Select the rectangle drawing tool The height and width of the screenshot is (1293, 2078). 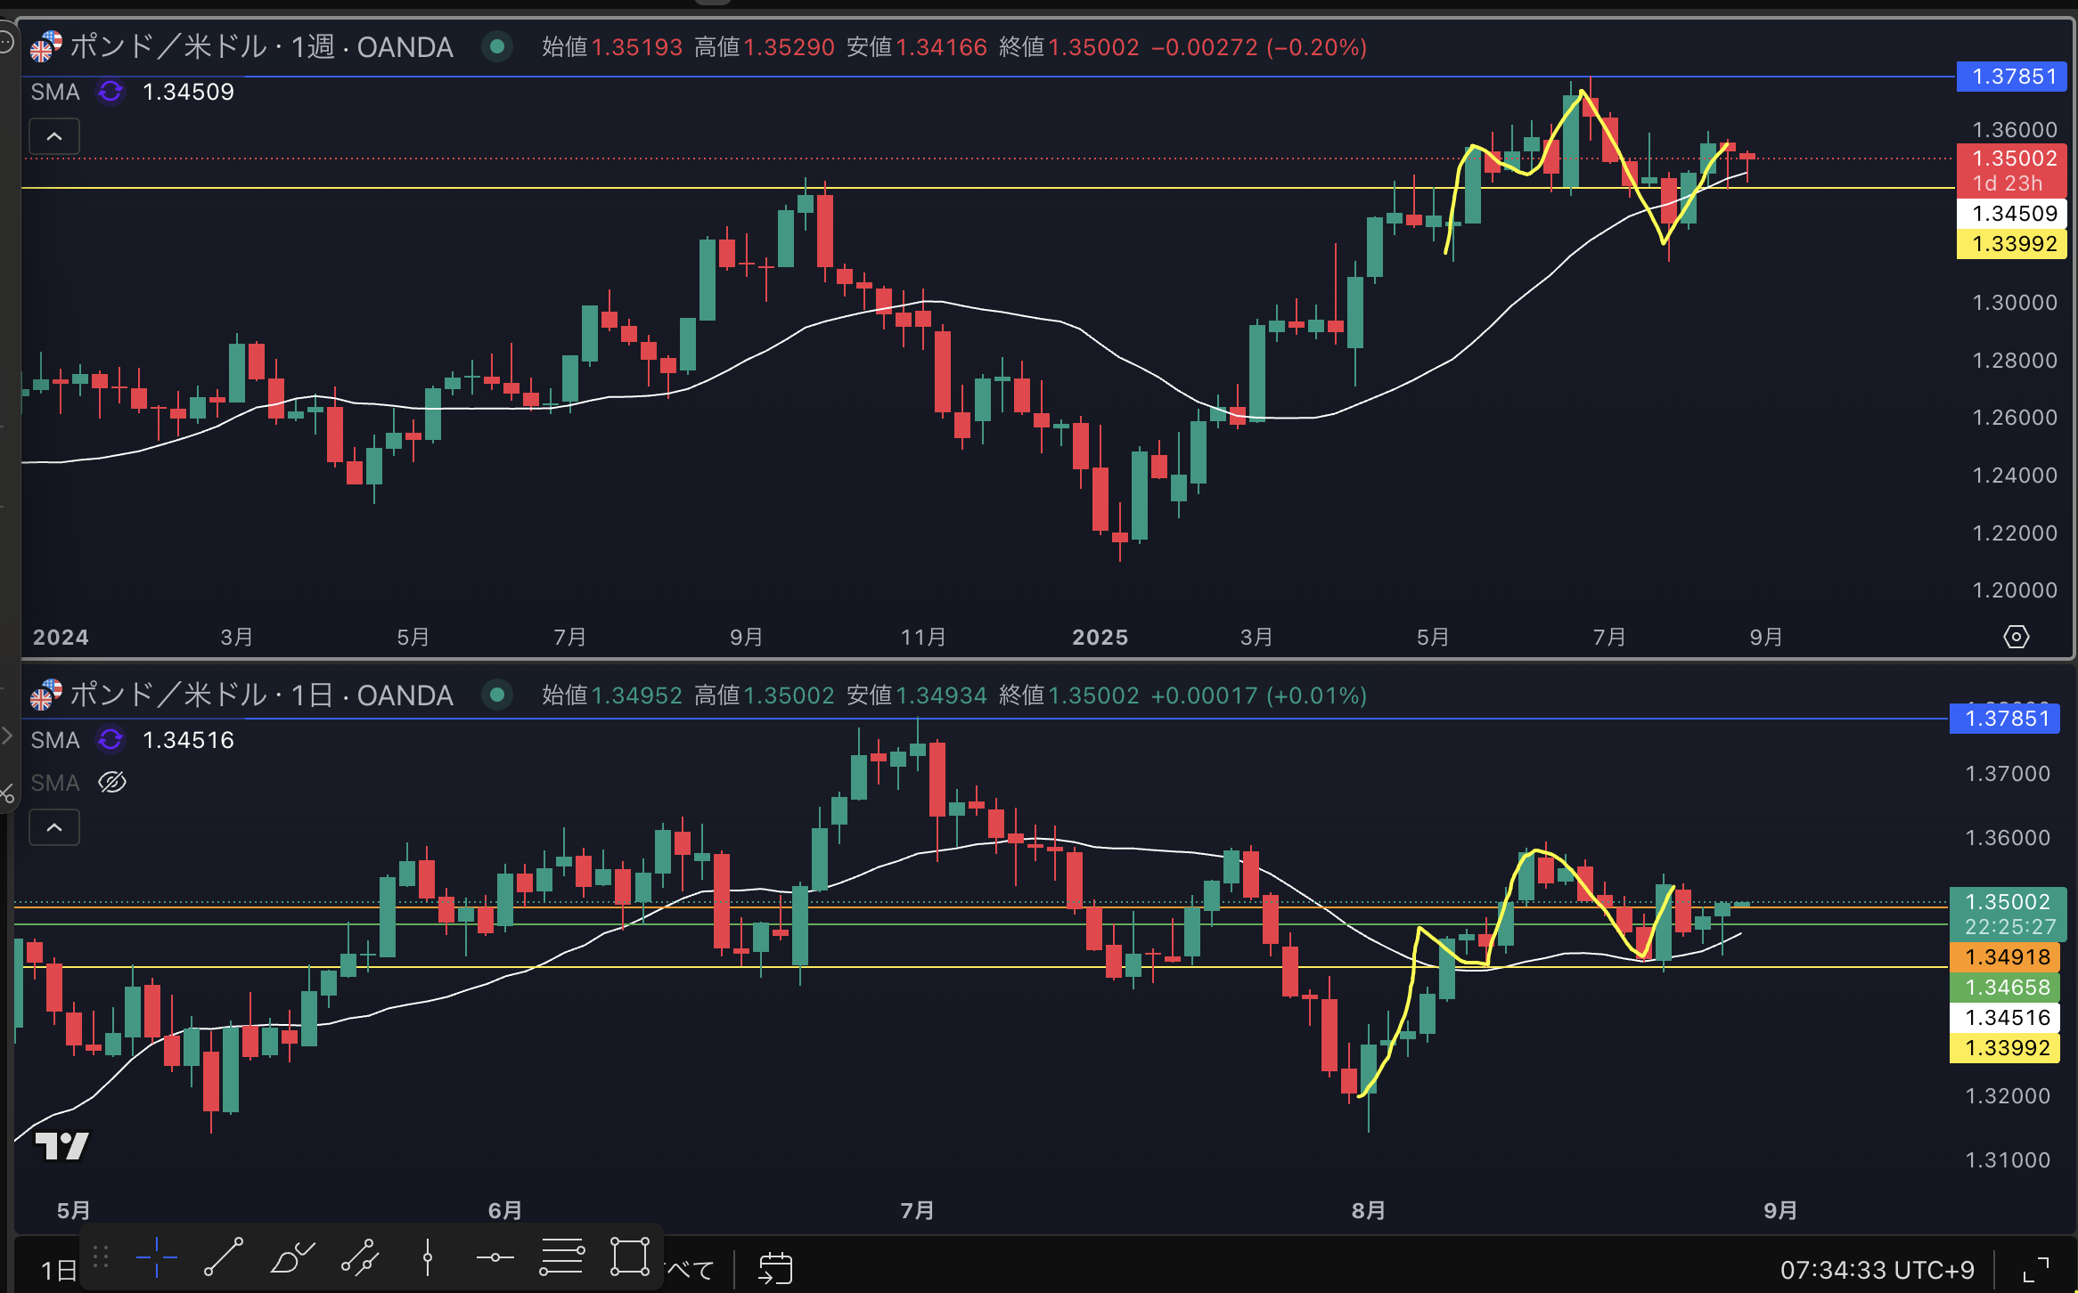(x=630, y=1257)
